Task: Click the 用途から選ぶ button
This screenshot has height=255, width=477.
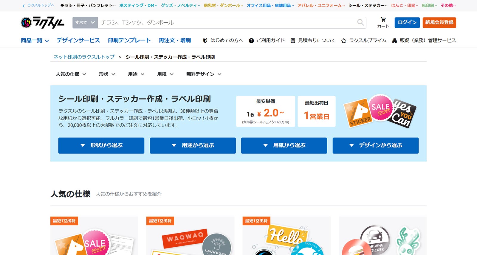Action: coord(193,145)
